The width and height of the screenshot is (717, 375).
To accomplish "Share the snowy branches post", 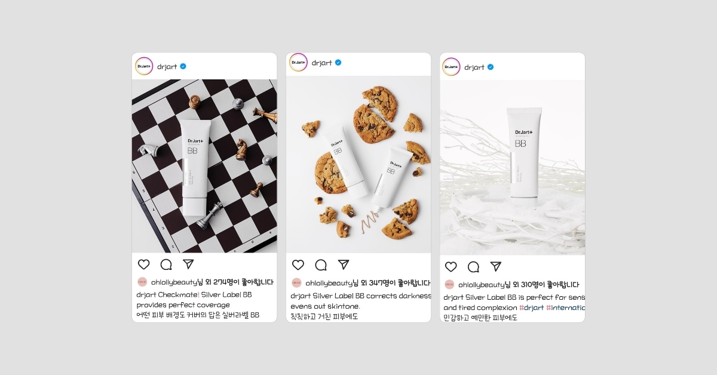I will point(496,266).
